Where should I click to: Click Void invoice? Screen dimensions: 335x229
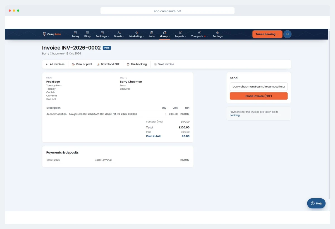(164, 64)
